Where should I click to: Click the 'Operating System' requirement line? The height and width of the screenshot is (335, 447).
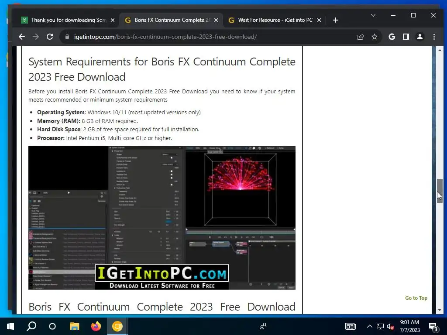[119, 112]
